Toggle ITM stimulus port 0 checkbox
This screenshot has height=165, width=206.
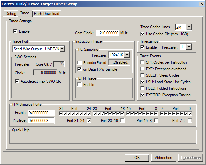click(190, 113)
